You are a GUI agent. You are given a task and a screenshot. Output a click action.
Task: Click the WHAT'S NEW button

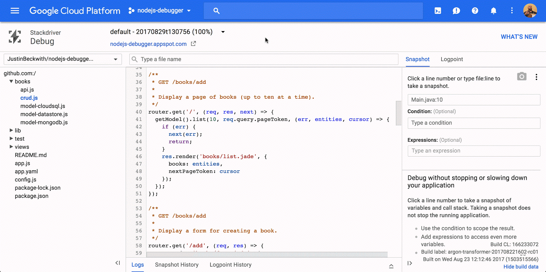[x=519, y=37]
